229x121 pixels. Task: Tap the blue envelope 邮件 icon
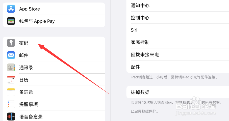11,55
